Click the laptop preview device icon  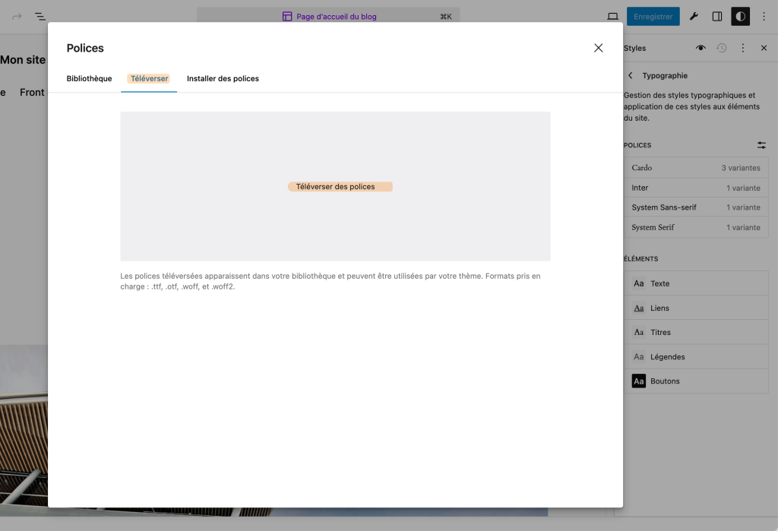[613, 17]
